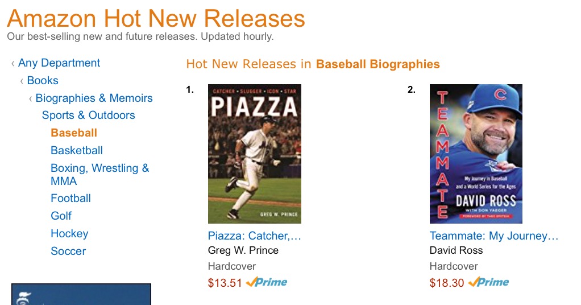Switch to the Soccer subcategory
Screen dimensions: 581x305
[68, 252]
